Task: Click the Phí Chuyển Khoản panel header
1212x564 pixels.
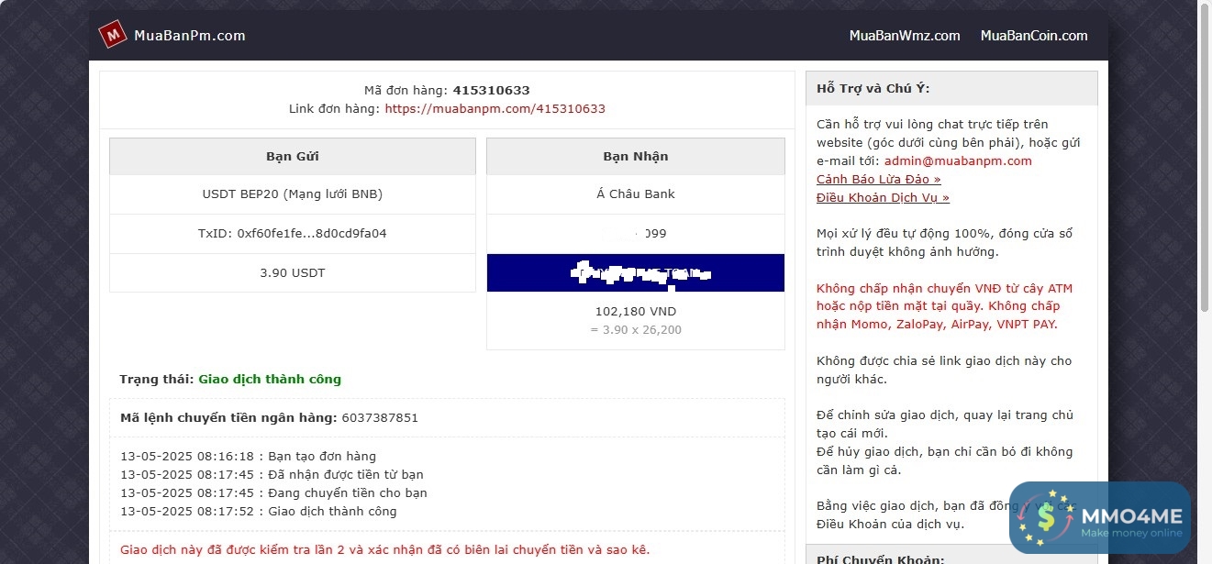Action: point(951,556)
